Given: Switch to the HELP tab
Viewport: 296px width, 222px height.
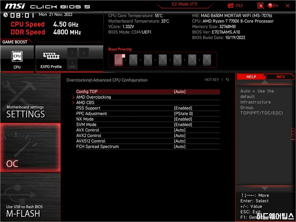Looking at the screenshot, I should 251,77.
